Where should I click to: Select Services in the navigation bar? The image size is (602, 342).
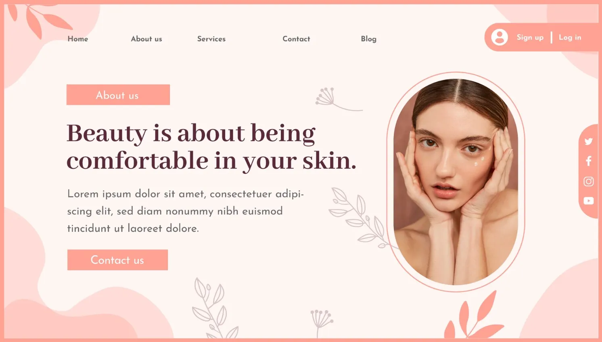point(211,39)
